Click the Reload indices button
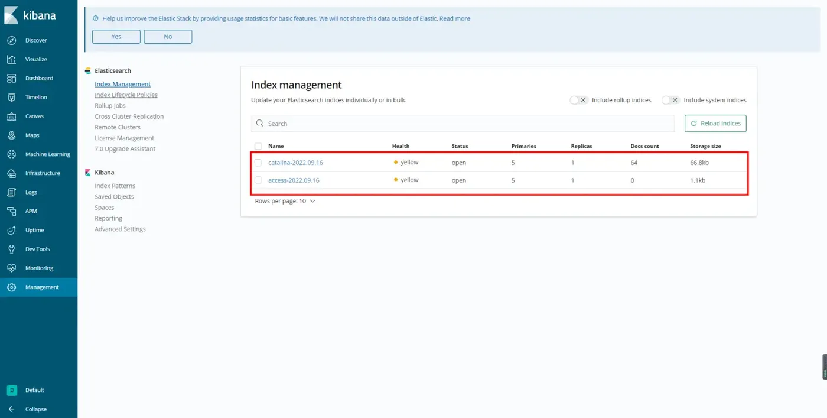The height and width of the screenshot is (418, 827). [x=715, y=123]
